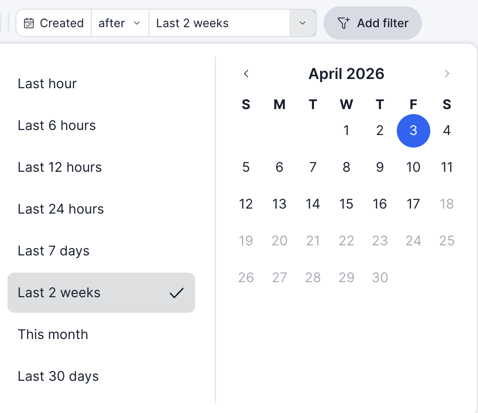
Task: Select April 8 on the calendar
Action: tap(346, 167)
